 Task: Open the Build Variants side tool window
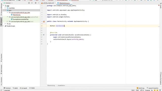1,69
